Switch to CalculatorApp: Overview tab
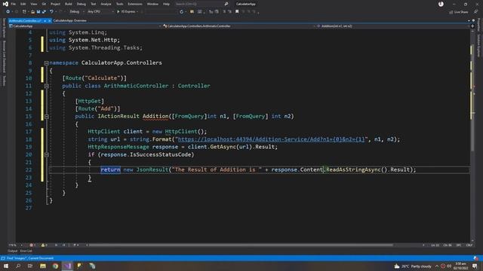Image resolution: width=483 pixels, height=271 pixels. [70, 20]
